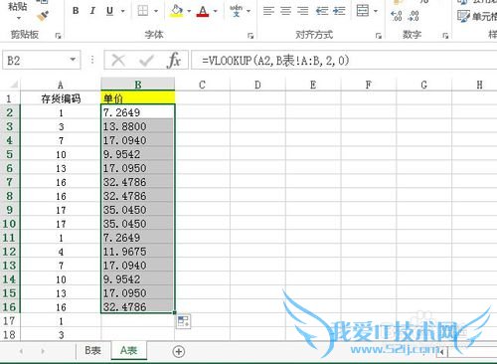The width and height of the screenshot is (497, 364).
Task: Toggle Bold formatting
Action: click(76, 11)
